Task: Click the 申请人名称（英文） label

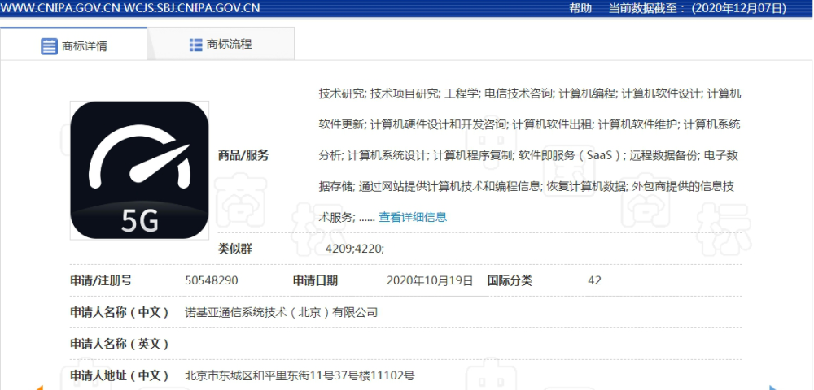Action: tap(120, 344)
